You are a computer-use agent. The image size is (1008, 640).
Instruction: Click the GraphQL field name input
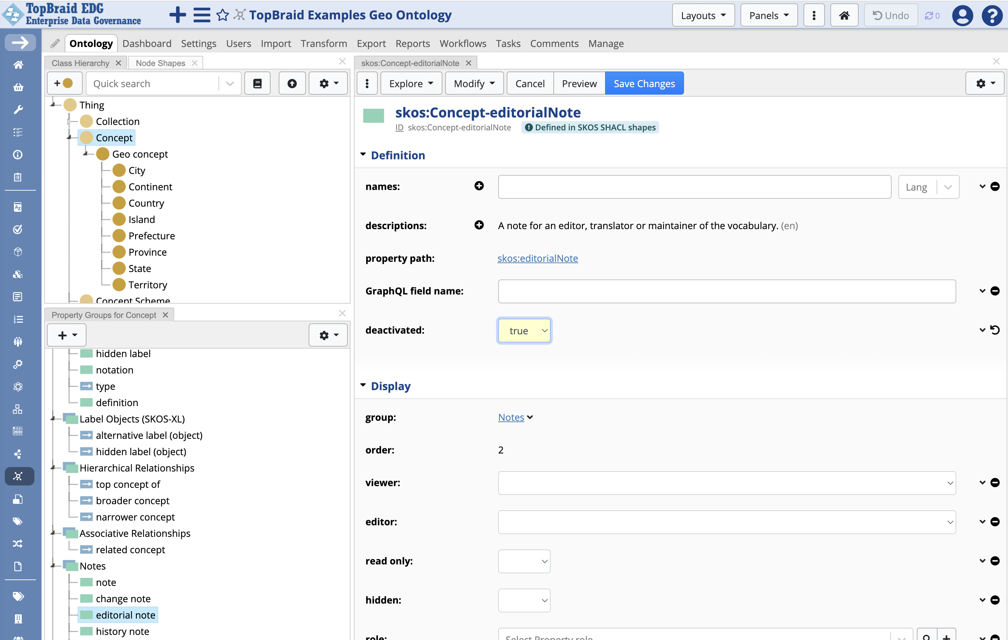[727, 291]
